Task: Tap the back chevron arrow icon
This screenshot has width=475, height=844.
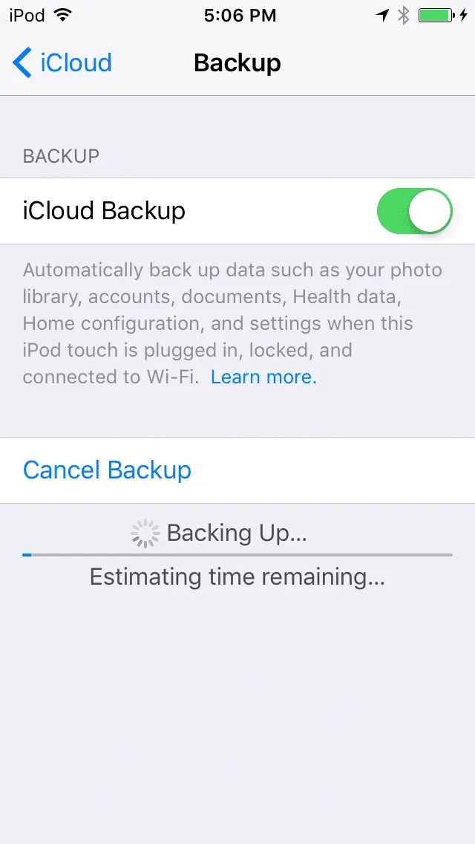Action: point(22,62)
